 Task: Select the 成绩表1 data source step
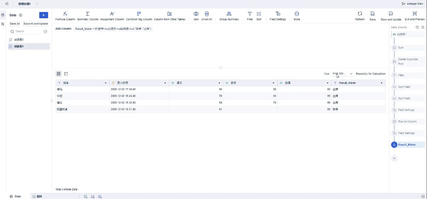pos(408,34)
